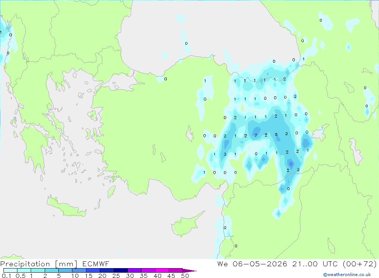Click the '(00+72)' forecast step label
This screenshot has height=278, width=379.
coord(360,264)
